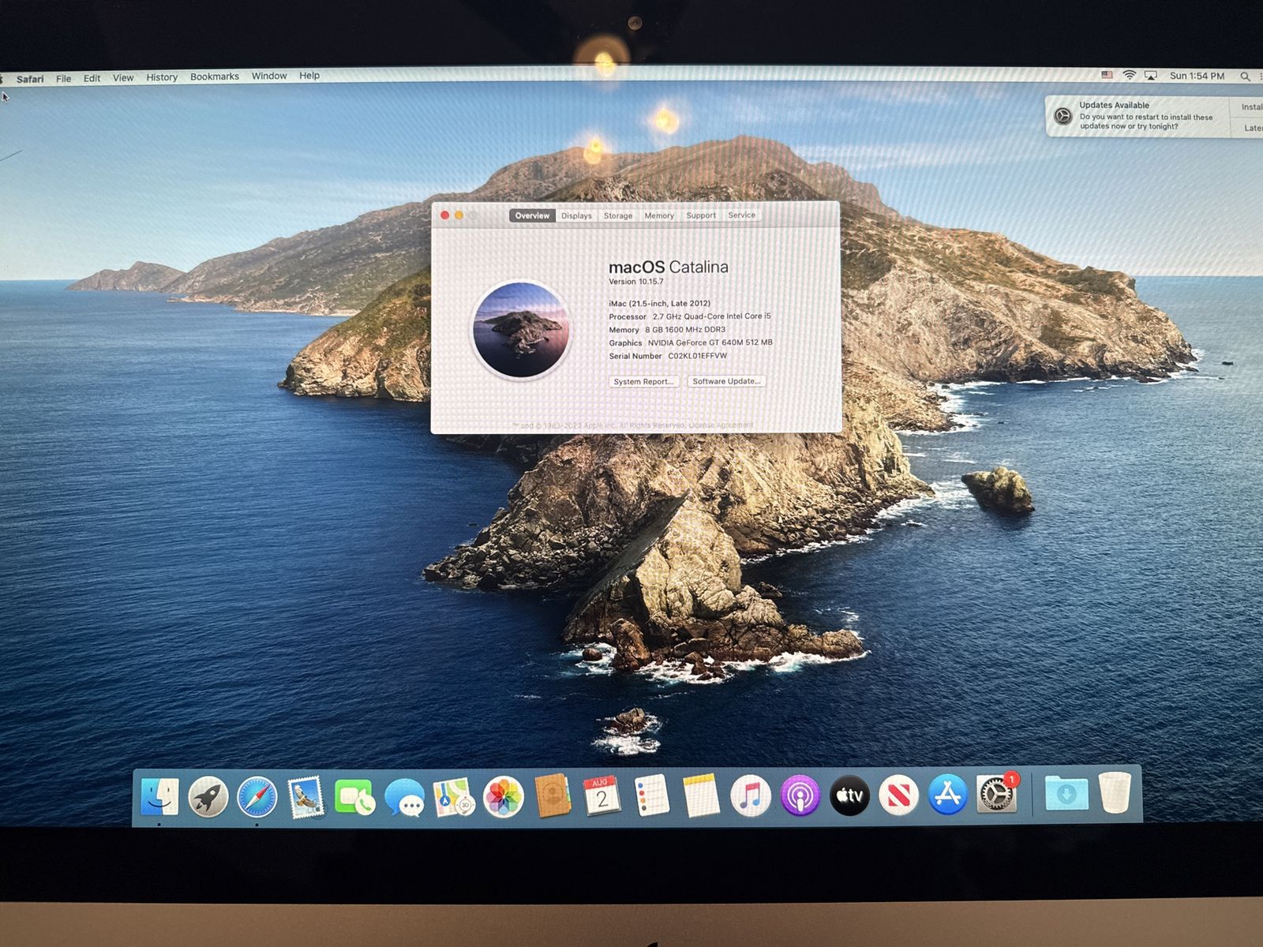Open Safari compass icon in Dock
This screenshot has width=1263, height=947.
tap(257, 797)
